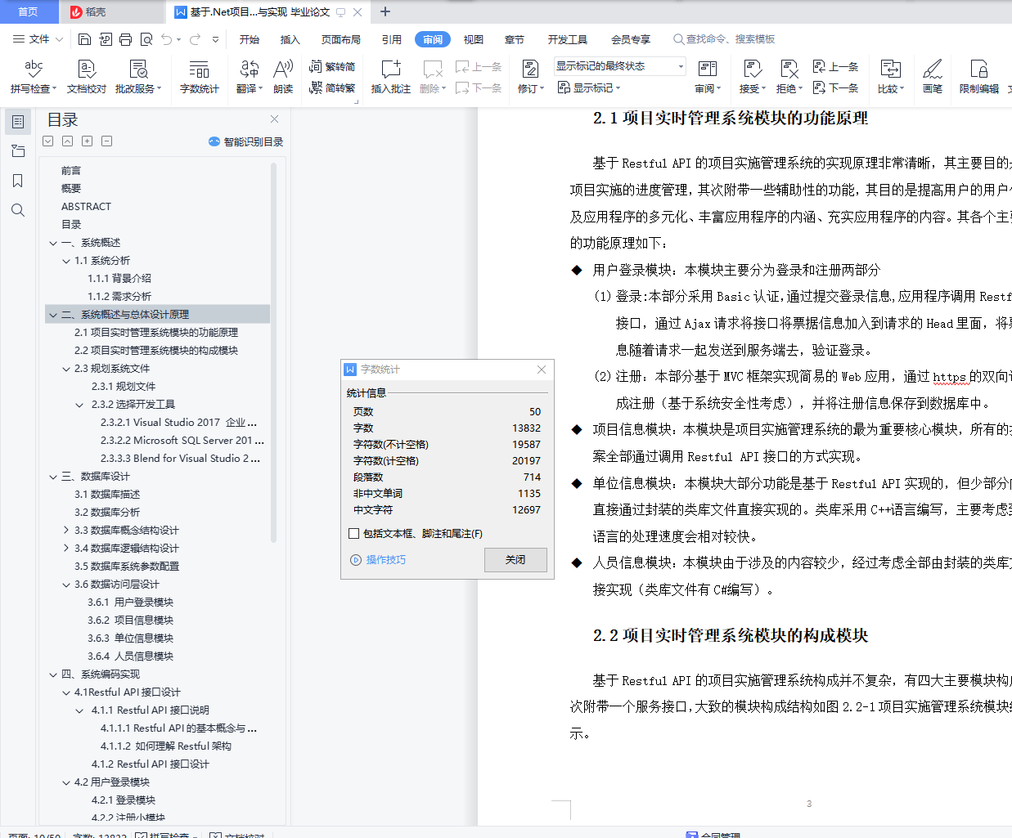The width and height of the screenshot is (1012, 838).
Task: Expand the 3.4 数据库逻辑结构设计 node
Action: tap(66, 549)
